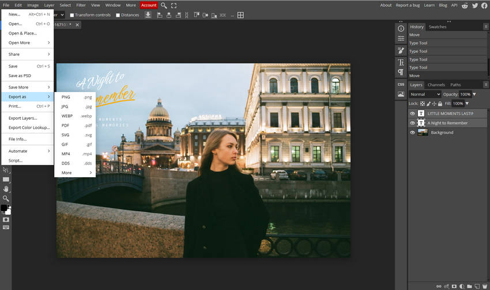Select the Zoom tool in the left toolbar
Screen dimensions: 490x290
pos(6,199)
